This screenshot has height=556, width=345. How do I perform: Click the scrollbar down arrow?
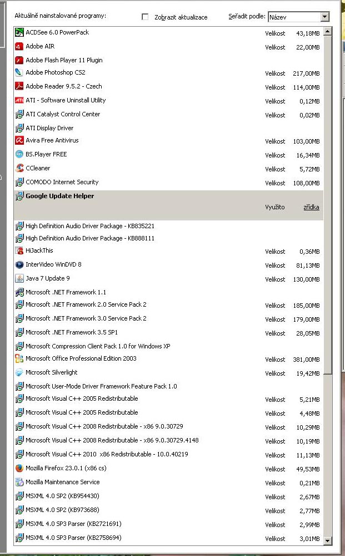click(x=328, y=540)
